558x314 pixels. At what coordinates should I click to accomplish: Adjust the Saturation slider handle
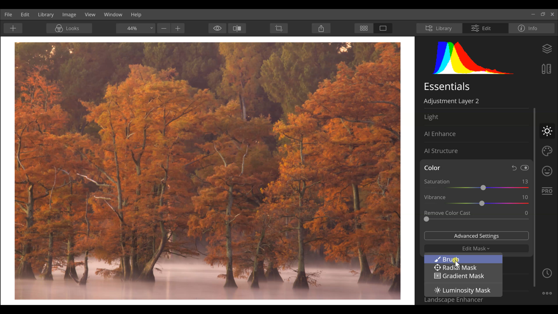(x=483, y=188)
